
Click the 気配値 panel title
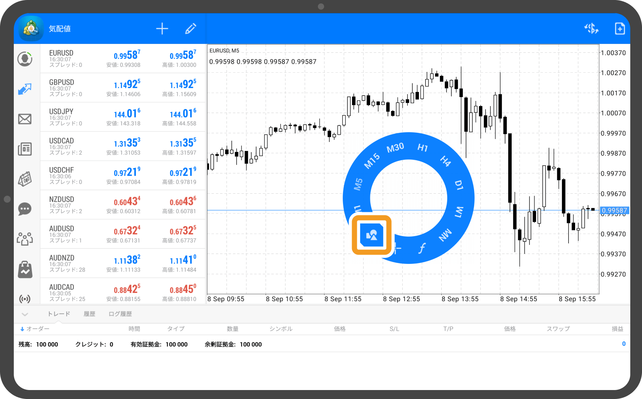pyautogui.click(x=60, y=29)
